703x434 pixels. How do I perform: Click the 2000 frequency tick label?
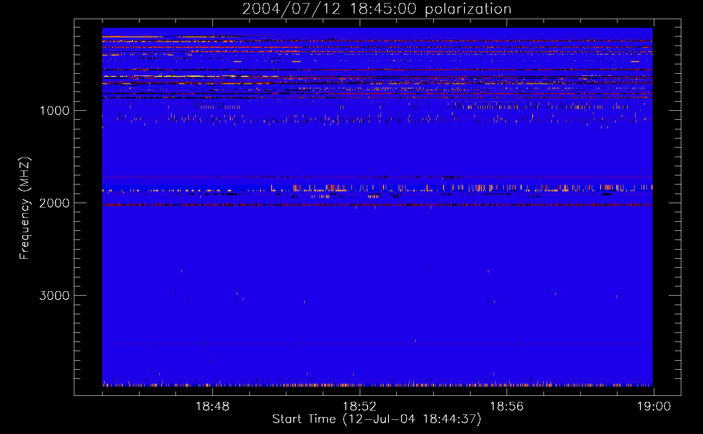[54, 203]
